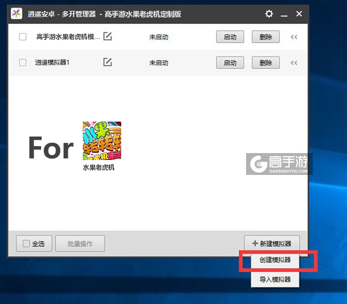Select the 逍遥模拟器1 checkbox
The image size is (347, 304).
coord(22,62)
